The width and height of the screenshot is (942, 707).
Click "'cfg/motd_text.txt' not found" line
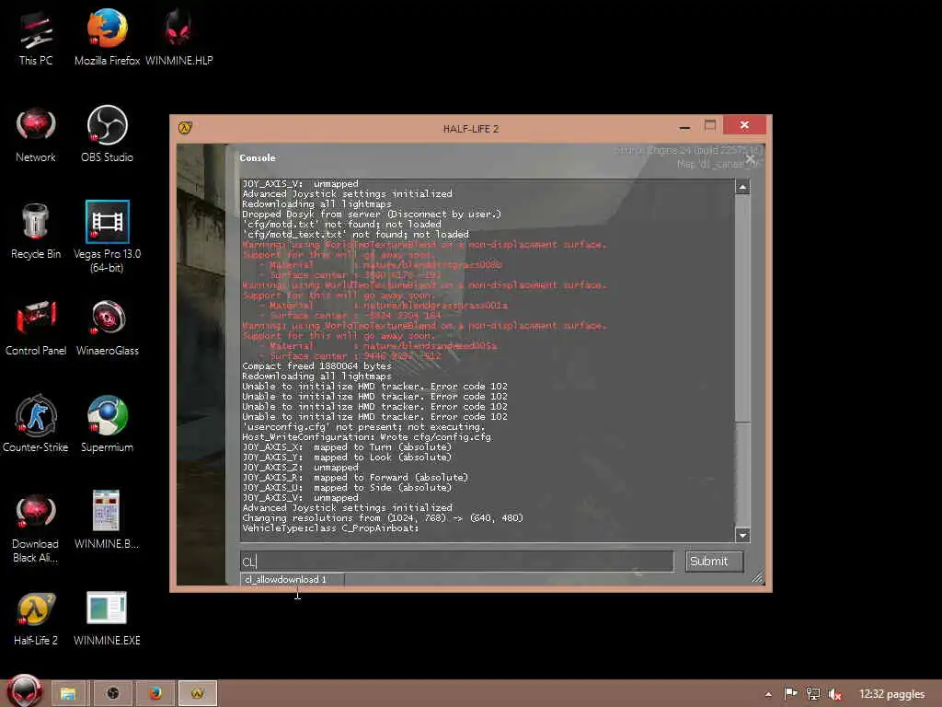tap(355, 235)
